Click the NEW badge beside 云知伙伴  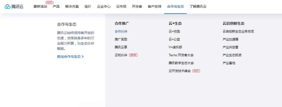pos(133,55)
